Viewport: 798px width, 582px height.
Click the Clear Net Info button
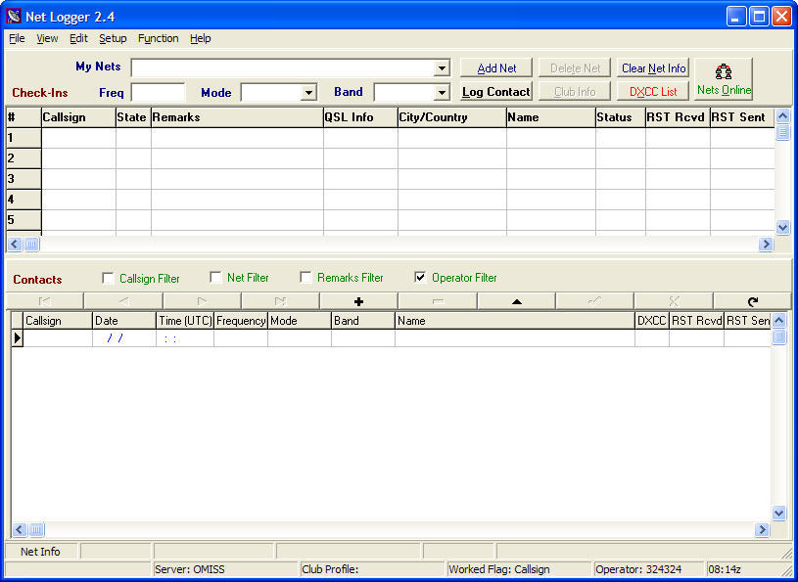(x=653, y=67)
